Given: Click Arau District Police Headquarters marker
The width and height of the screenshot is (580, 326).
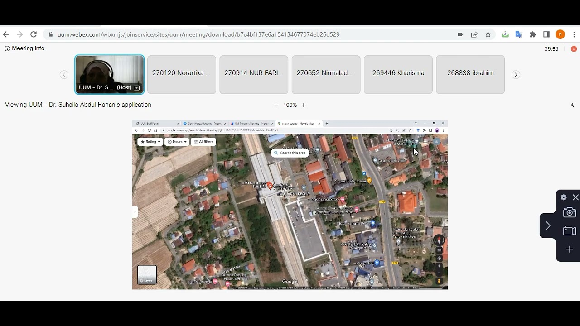Looking at the screenshot, I should [374, 245].
